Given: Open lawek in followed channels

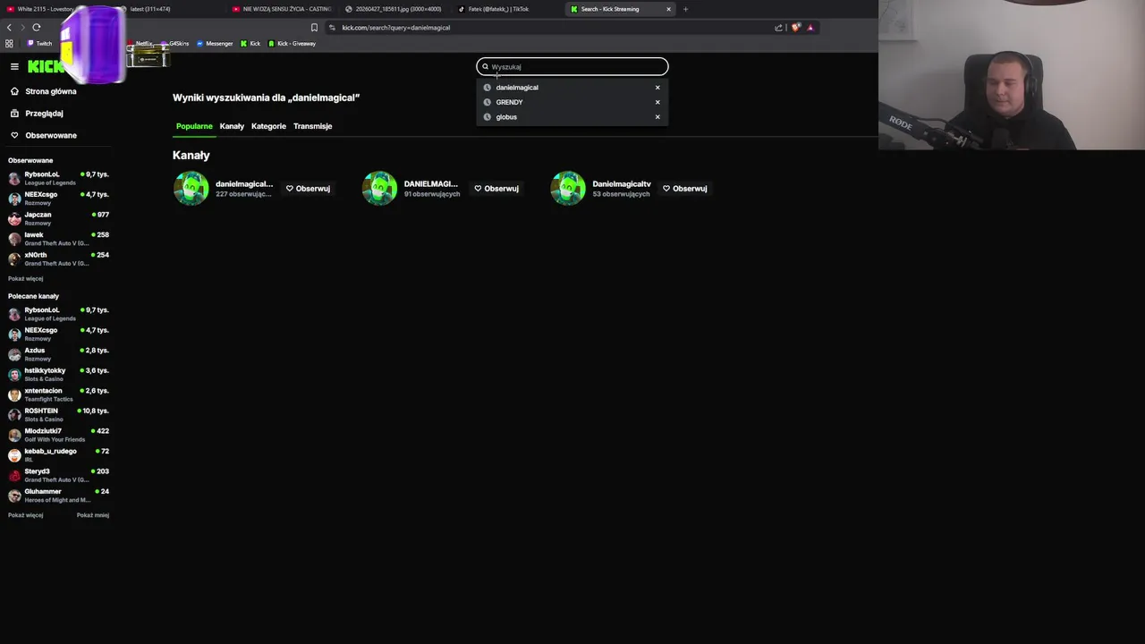Looking at the screenshot, I should click(58, 239).
